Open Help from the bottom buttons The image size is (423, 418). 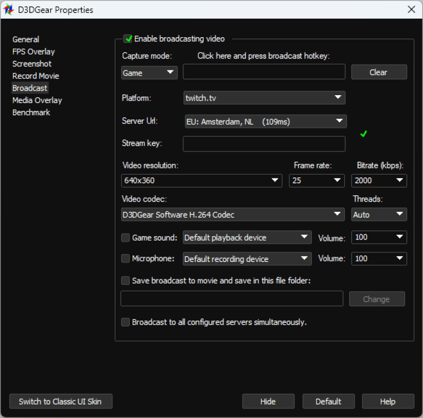[388, 401]
